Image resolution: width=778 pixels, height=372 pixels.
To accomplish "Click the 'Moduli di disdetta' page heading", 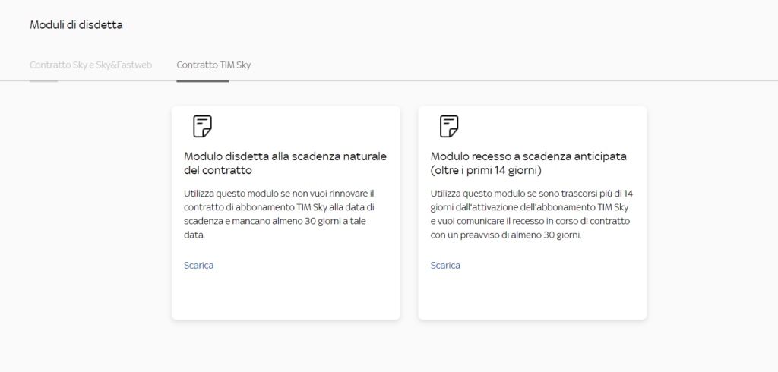I will [x=76, y=25].
